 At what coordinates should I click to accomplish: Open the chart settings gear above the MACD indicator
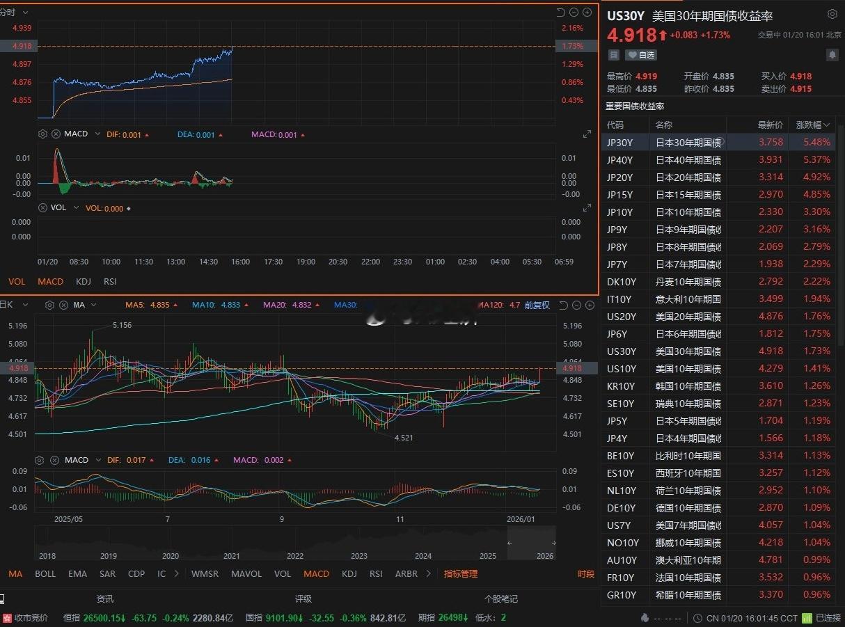click(x=42, y=134)
